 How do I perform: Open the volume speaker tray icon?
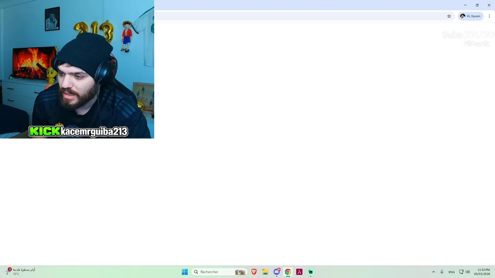pyautogui.click(x=468, y=272)
